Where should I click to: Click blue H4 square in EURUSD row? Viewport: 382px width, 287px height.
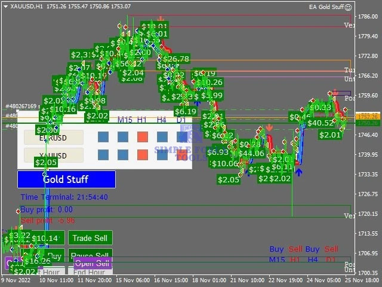162,137
